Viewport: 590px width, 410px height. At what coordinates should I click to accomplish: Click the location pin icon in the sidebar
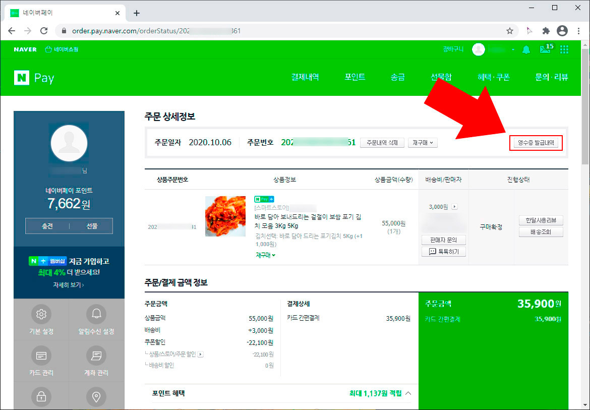pos(96,396)
